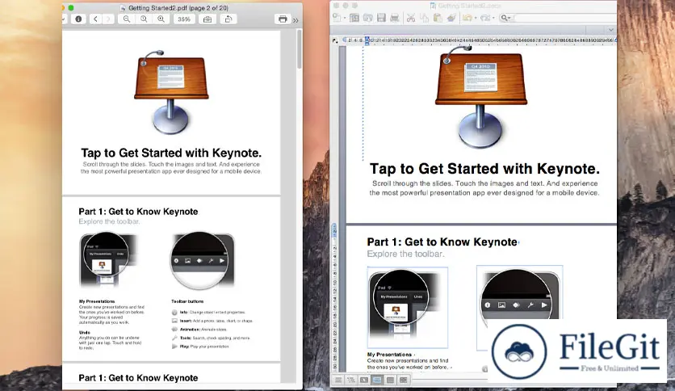Viewport: 675px width, 391px height.
Task: Switch to Focus view in Word
Action: [403, 380]
